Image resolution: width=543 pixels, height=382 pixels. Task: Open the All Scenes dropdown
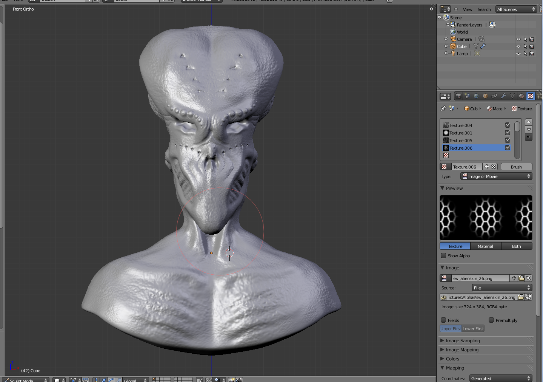click(516, 9)
